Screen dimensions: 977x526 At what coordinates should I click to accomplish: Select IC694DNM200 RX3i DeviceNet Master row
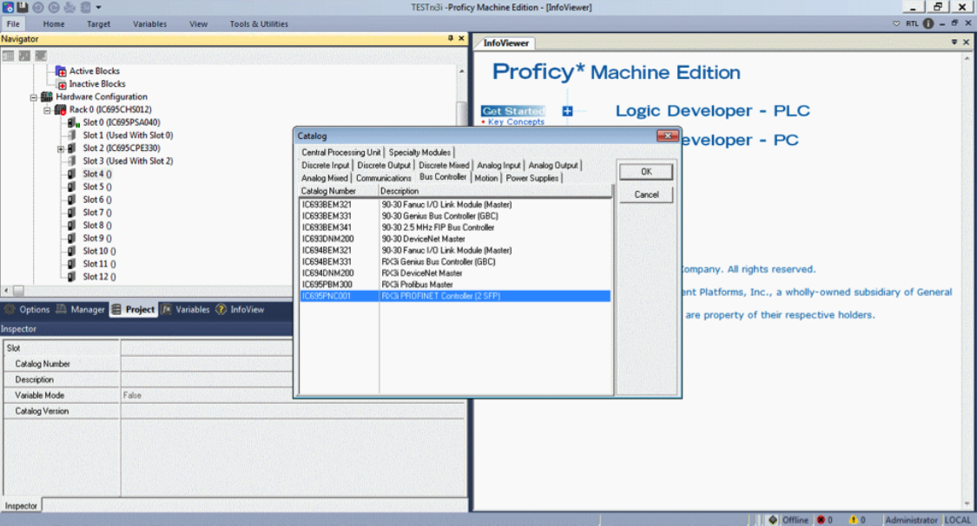(455, 273)
